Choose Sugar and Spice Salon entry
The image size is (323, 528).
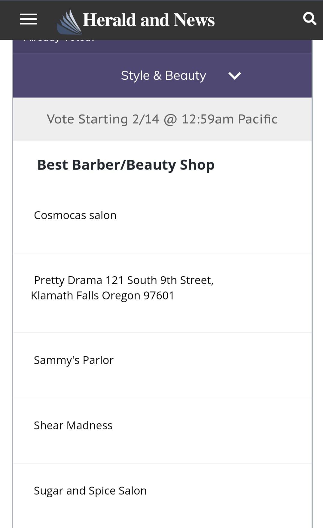(90, 491)
